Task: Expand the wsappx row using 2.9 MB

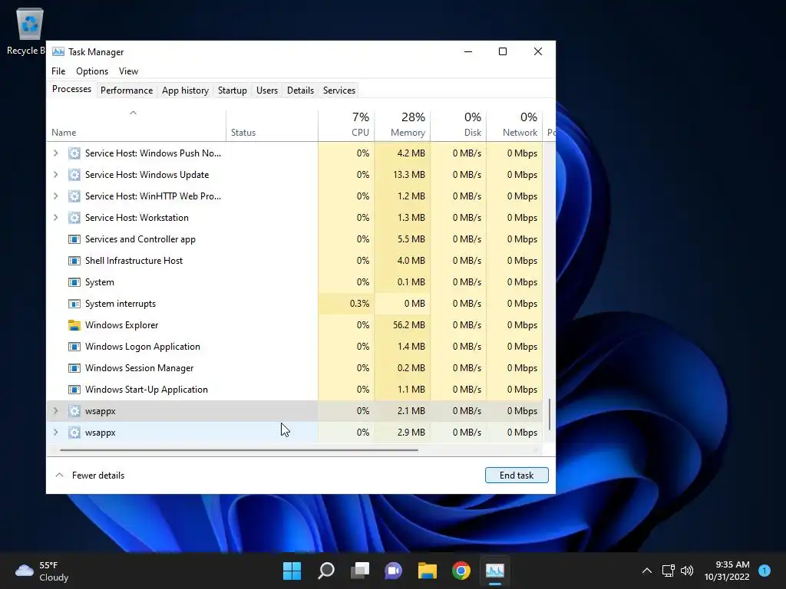Action: 55,433
